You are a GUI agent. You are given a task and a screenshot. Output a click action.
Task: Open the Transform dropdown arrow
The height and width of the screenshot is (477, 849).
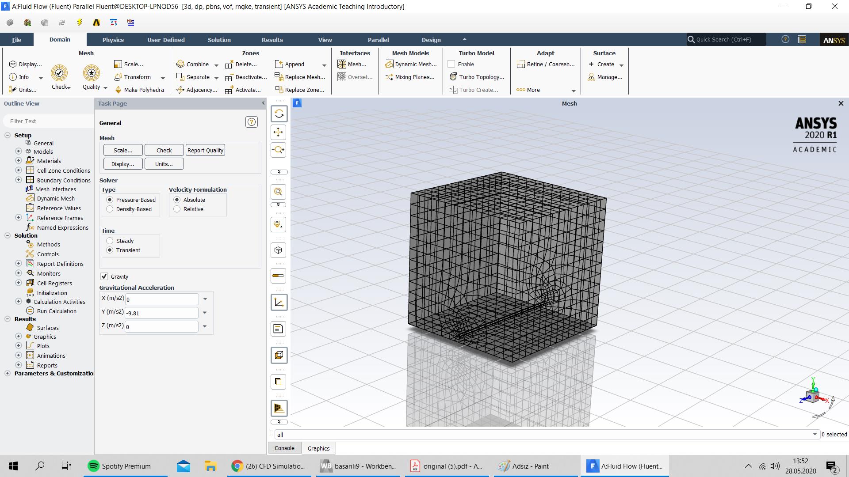163,77
